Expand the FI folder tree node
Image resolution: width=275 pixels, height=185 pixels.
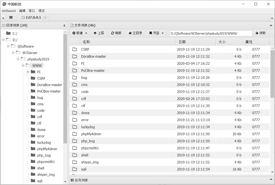(x=28, y=72)
